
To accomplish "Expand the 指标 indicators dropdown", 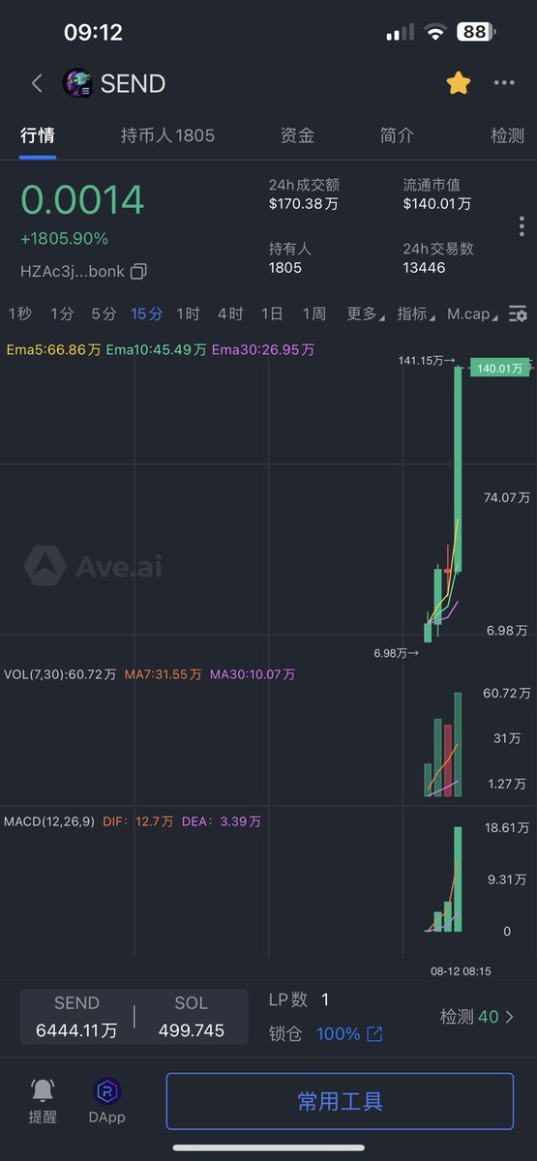I will point(416,313).
